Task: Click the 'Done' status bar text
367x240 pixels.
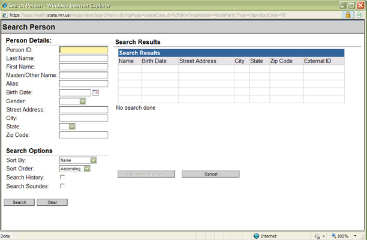Action: (5, 236)
